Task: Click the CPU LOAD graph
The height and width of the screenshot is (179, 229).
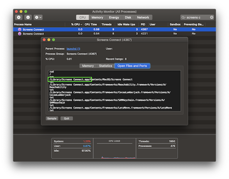Action: click(x=114, y=149)
